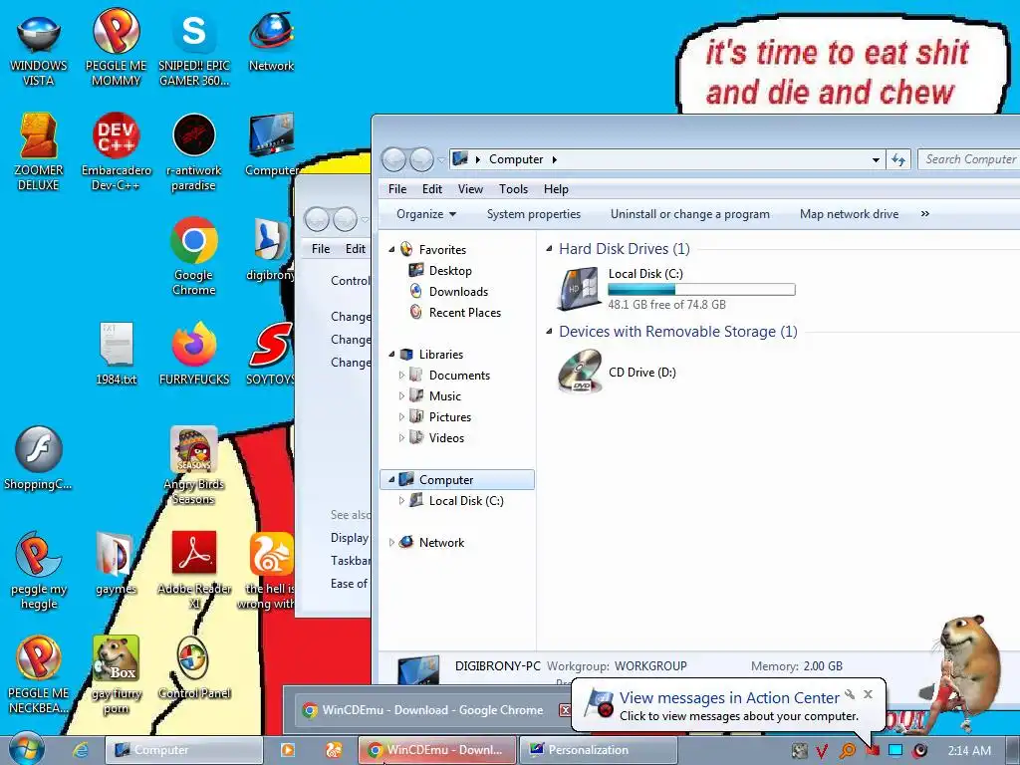Click the Windows Start orb
The image size is (1020, 765).
pyautogui.click(x=26, y=749)
